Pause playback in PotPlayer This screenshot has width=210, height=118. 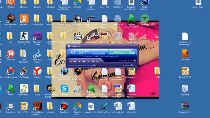click(x=75, y=61)
